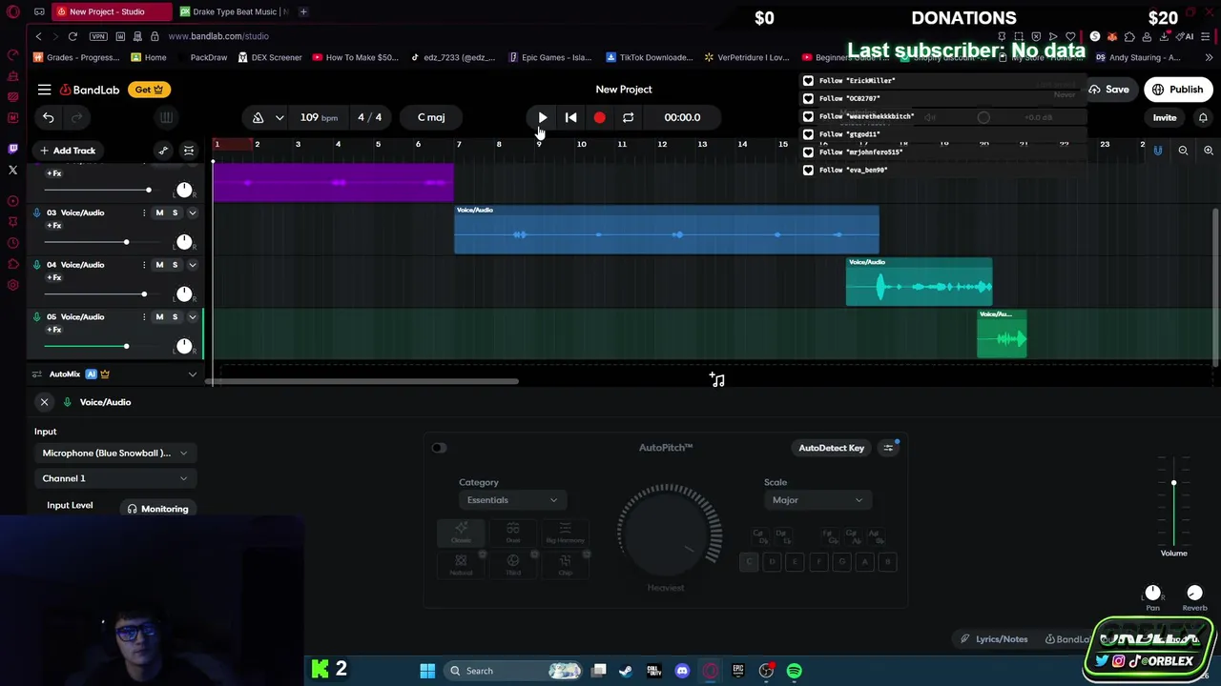Screen dimensions: 1221x686
Task: Toggle the AutoPitch power switch
Action: [439, 448]
